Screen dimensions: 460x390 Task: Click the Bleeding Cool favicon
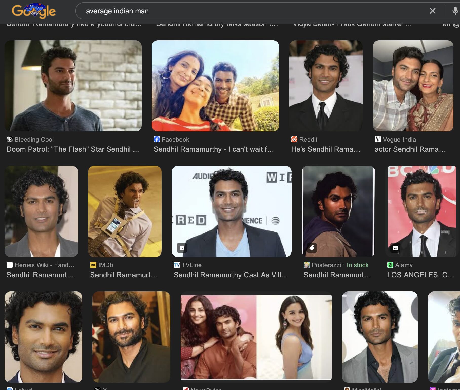pos(10,139)
